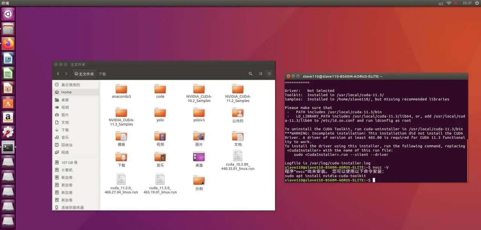
Task: Open the Amazon icon in the launcher
Action: coord(8,117)
